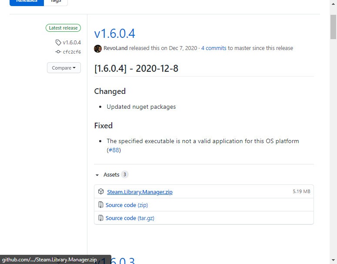This screenshot has width=337, height=264.
Task: Click the 5.19 MB file size text
Action: click(x=301, y=191)
